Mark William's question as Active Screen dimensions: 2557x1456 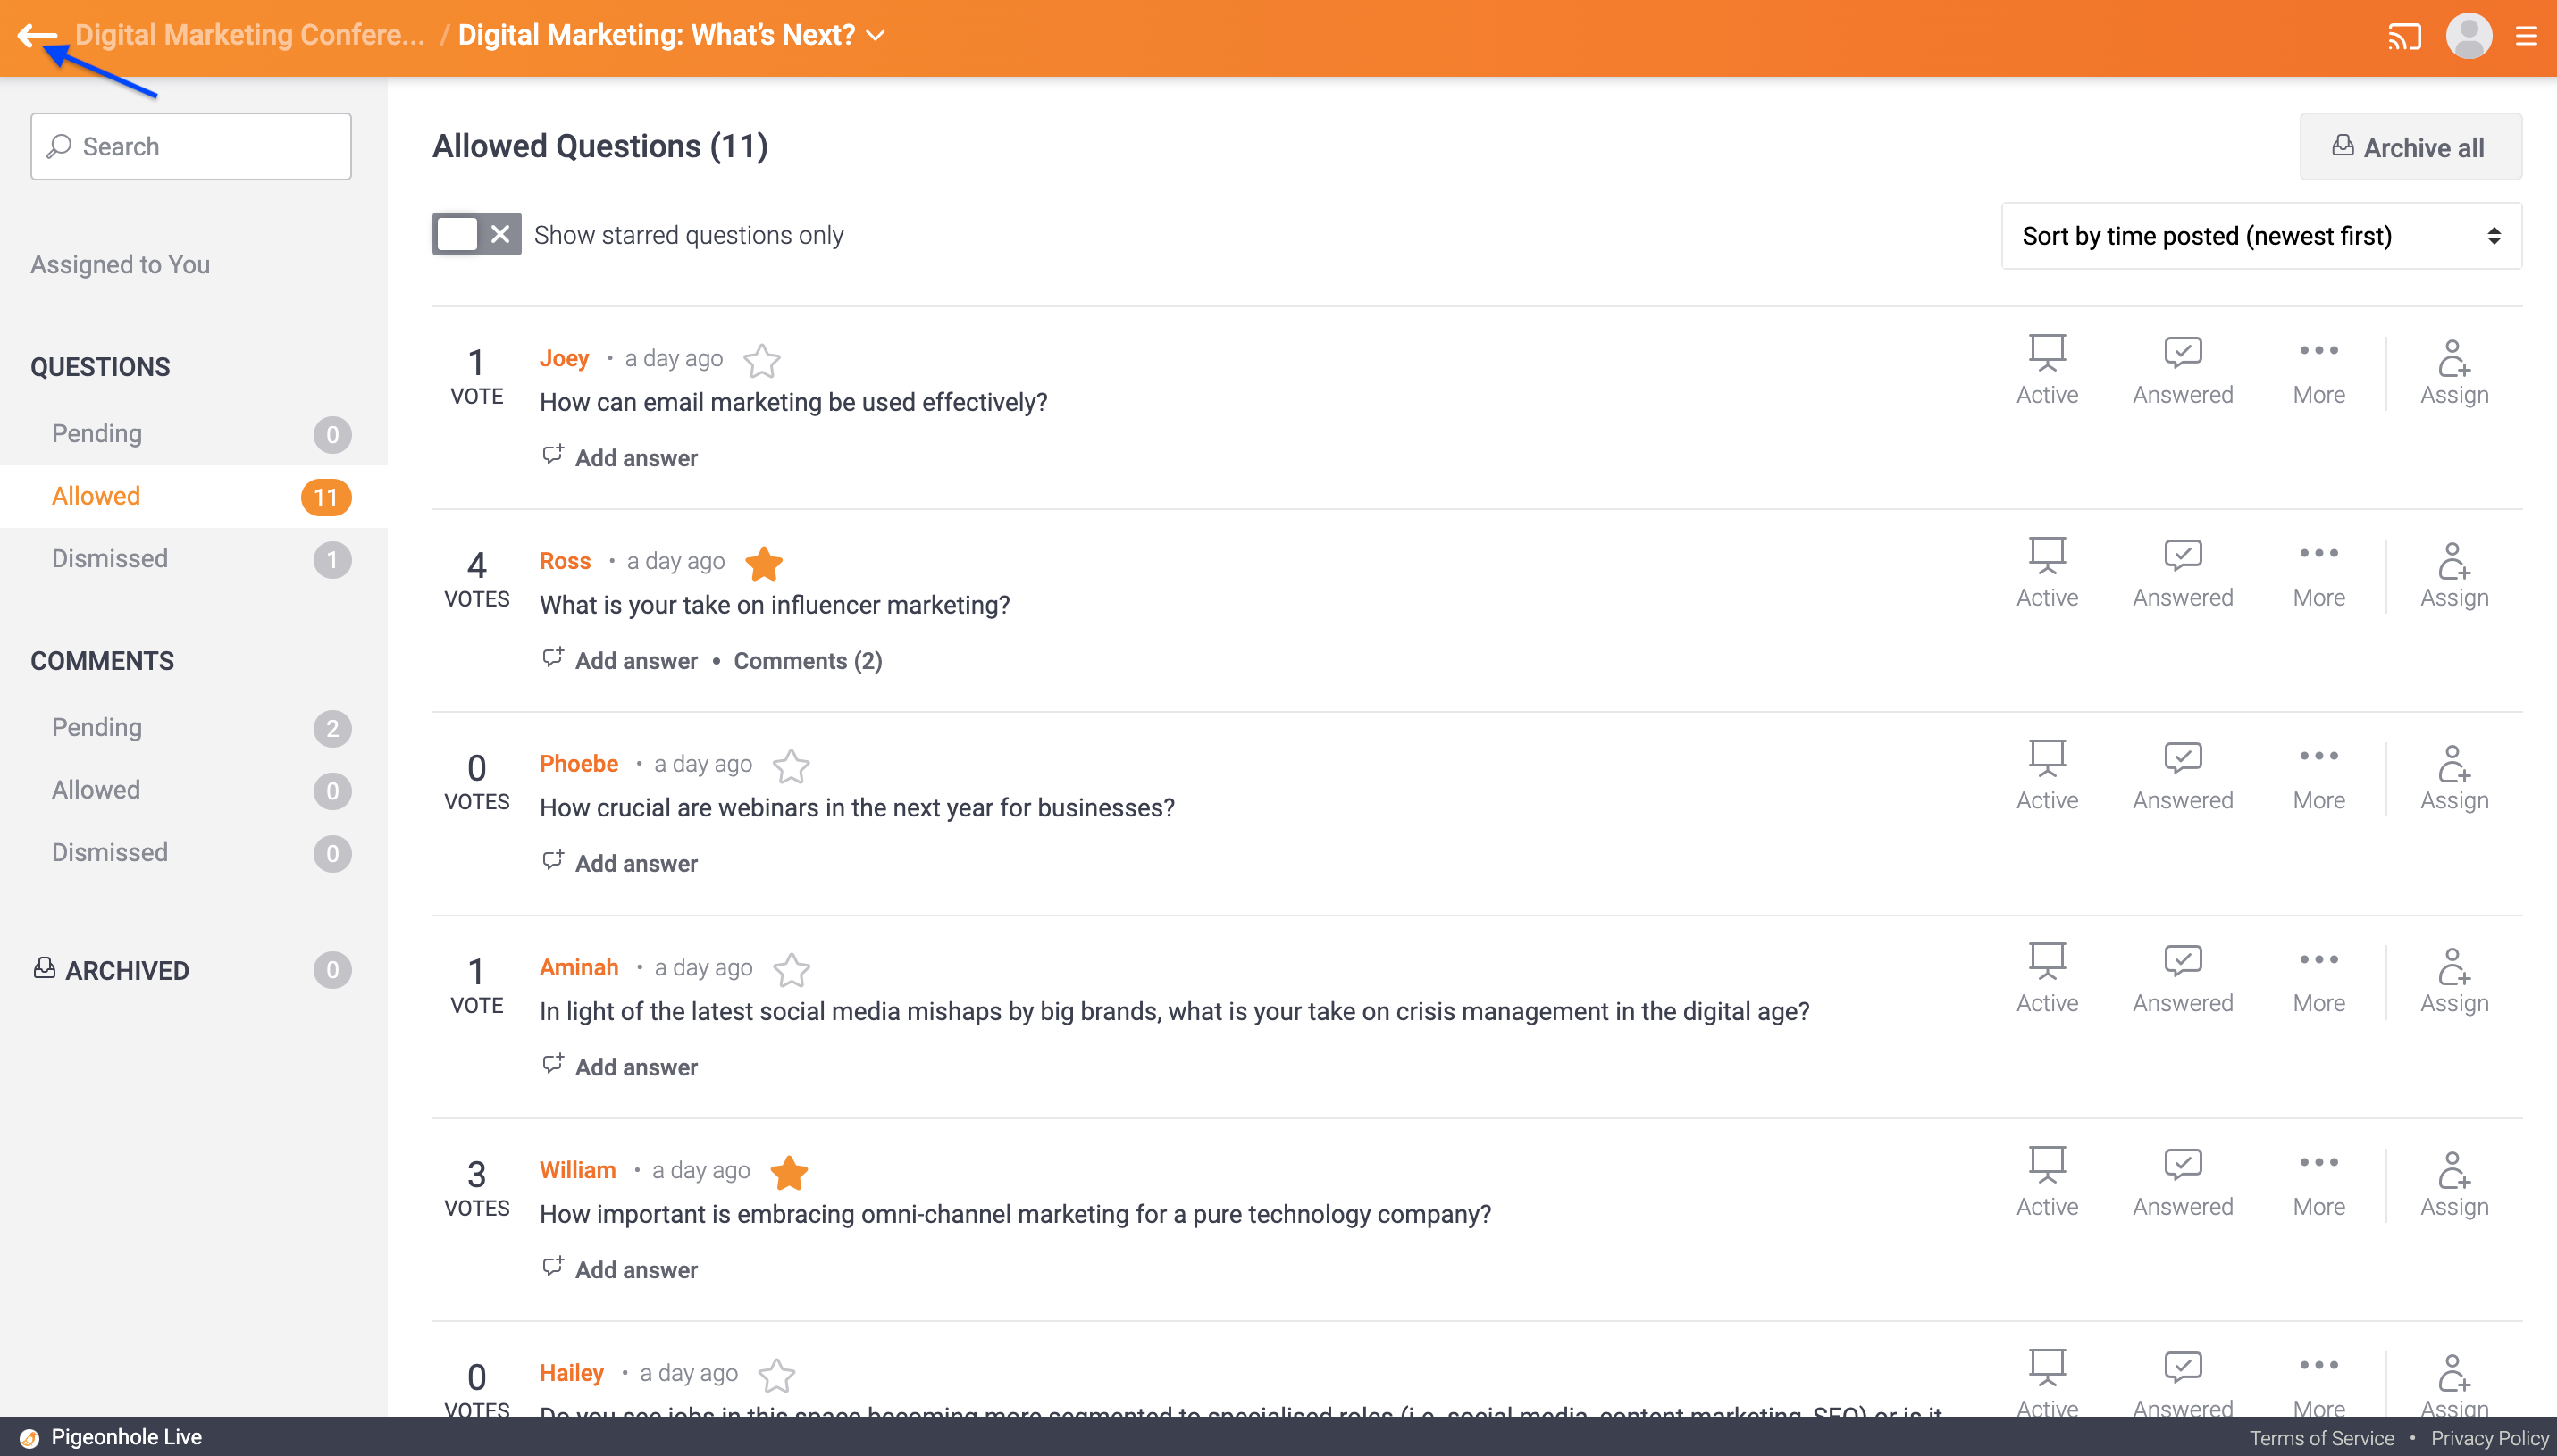(x=2046, y=1182)
